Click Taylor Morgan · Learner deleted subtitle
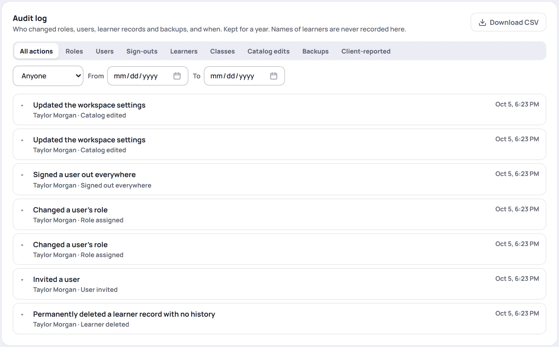This screenshot has height=347, width=559. coord(81,324)
